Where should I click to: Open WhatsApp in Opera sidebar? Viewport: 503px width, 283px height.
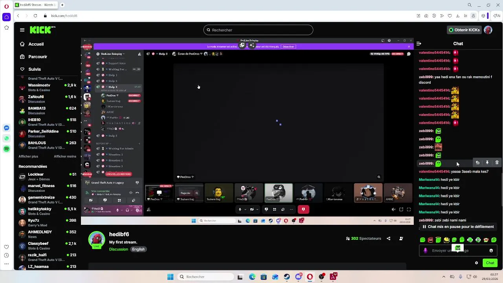click(7, 138)
